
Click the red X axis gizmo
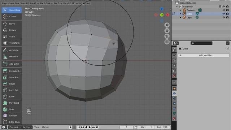click(167, 15)
